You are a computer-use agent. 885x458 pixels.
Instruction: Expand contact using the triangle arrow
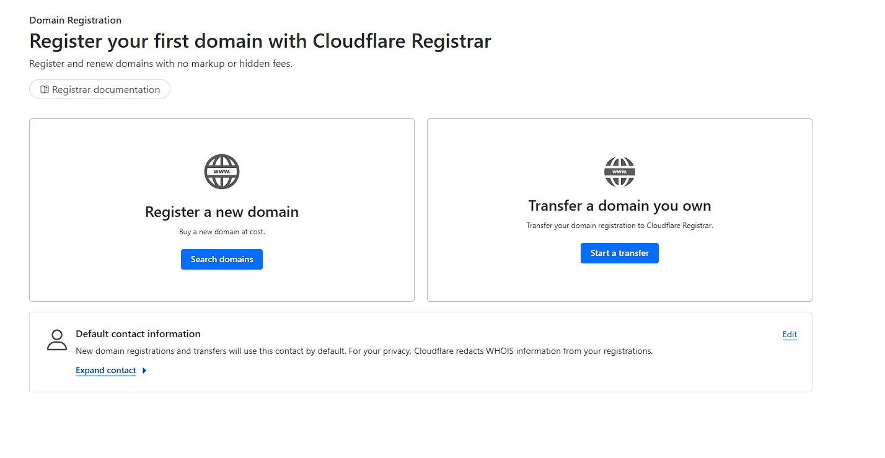coord(144,371)
